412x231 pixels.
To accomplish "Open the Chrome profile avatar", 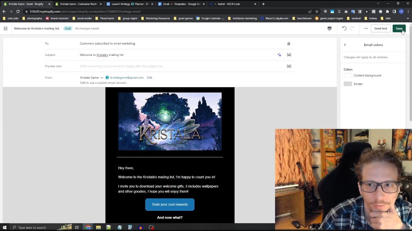I will [x=401, y=12].
